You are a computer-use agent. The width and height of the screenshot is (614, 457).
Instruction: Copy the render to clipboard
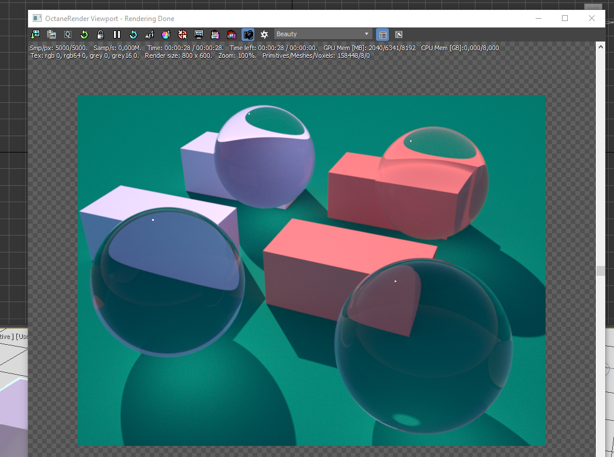[x=51, y=34]
